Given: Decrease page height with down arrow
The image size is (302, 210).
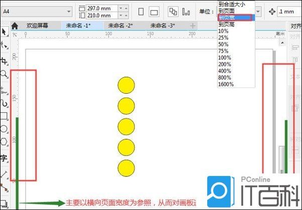Looking at the screenshot, I should pyautogui.click(x=121, y=16).
